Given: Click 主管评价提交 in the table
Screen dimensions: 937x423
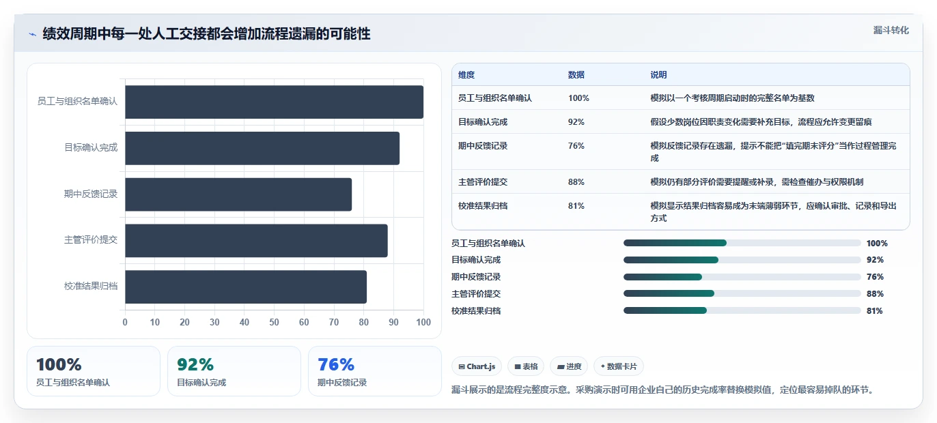Looking at the screenshot, I should click(483, 181).
